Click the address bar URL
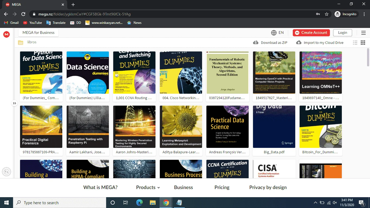 [x=84, y=14]
